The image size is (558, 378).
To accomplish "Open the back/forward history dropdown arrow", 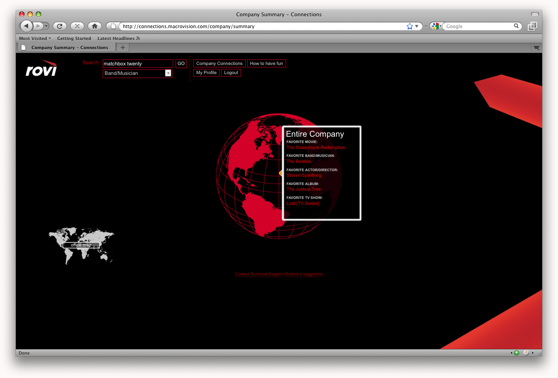I will coord(46,26).
